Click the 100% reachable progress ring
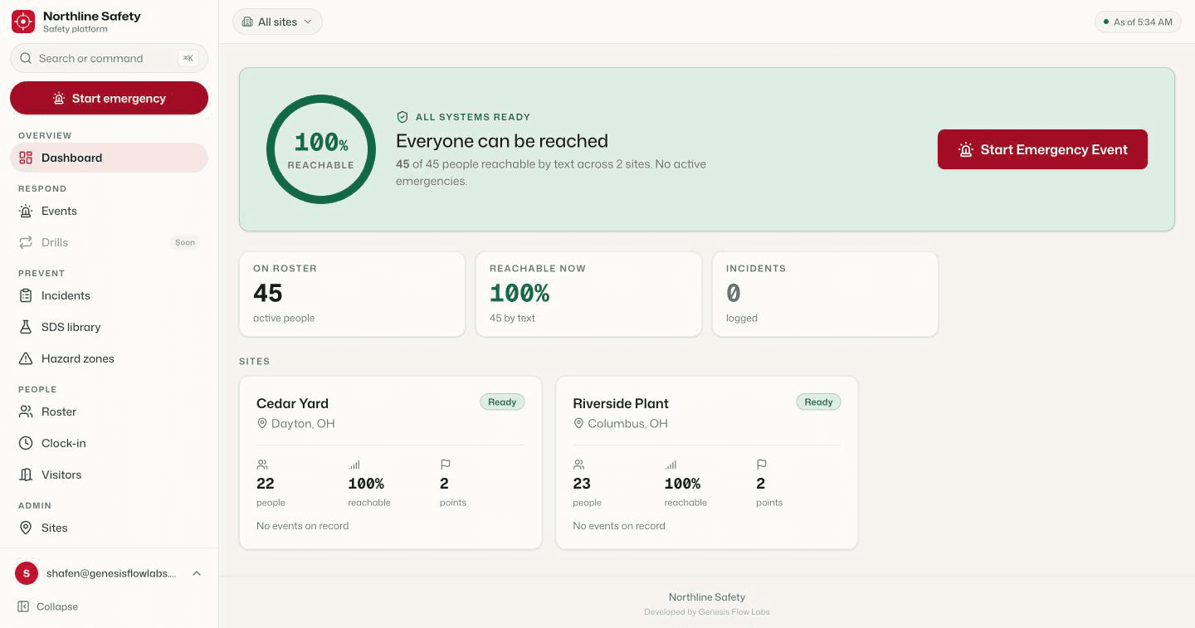1195x628 pixels. click(x=321, y=149)
